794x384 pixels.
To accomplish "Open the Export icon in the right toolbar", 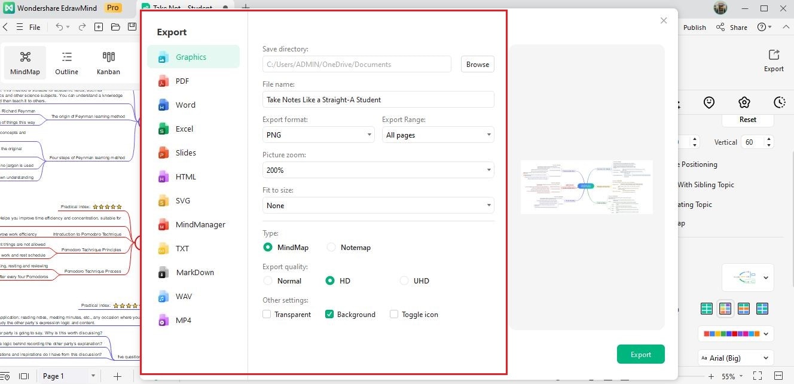I will 774,60.
